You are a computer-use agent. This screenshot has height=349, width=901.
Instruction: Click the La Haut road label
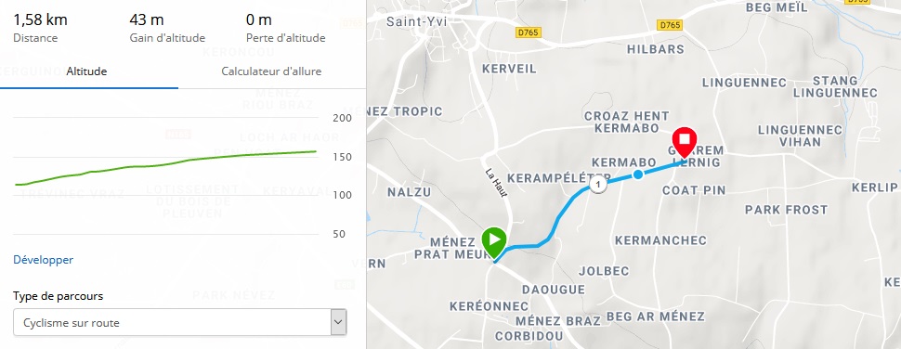tap(496, 183)
